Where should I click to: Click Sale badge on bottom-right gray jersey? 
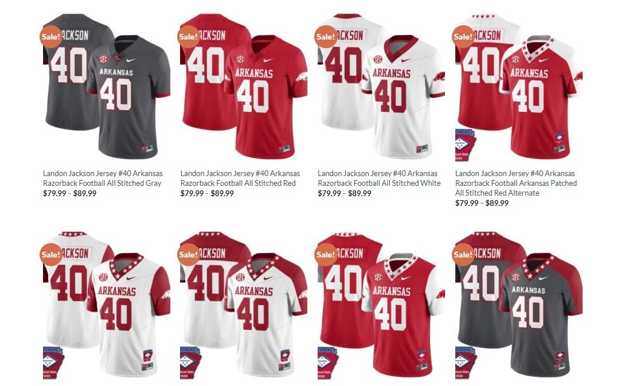click(463, 255)
